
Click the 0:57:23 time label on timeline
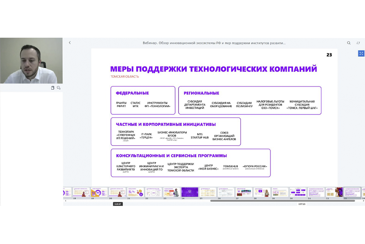(302, 204)
